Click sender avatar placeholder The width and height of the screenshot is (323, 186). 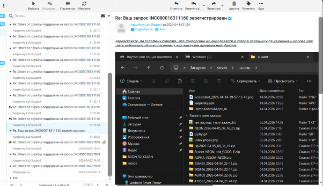pyautogui.click(x=121, y=28)
